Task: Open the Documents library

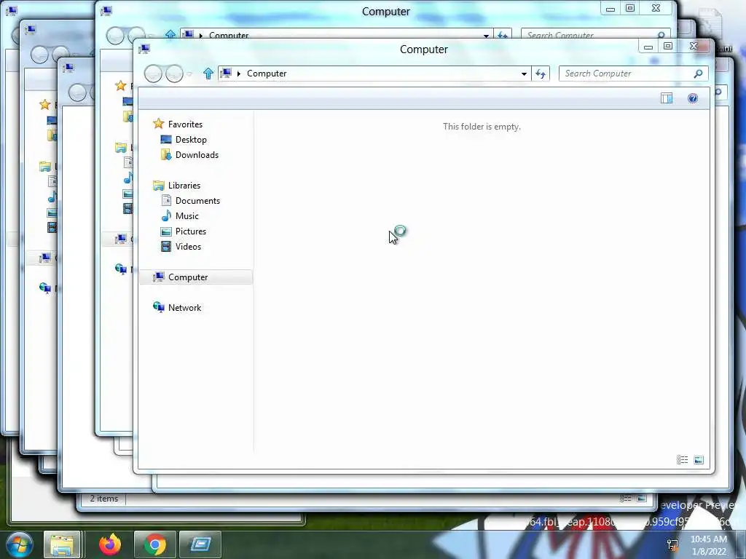Action: (197, 201)
